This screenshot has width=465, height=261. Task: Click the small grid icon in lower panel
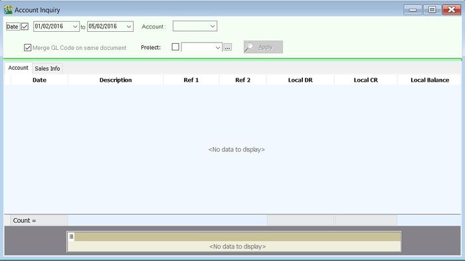point(71,236)
